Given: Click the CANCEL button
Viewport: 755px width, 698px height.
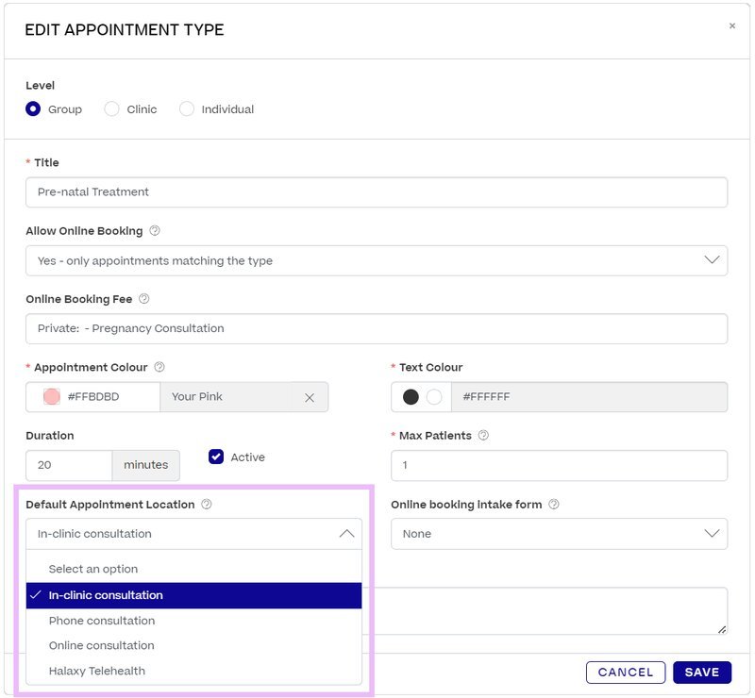Looking at the screenshot, I should 626,672.
